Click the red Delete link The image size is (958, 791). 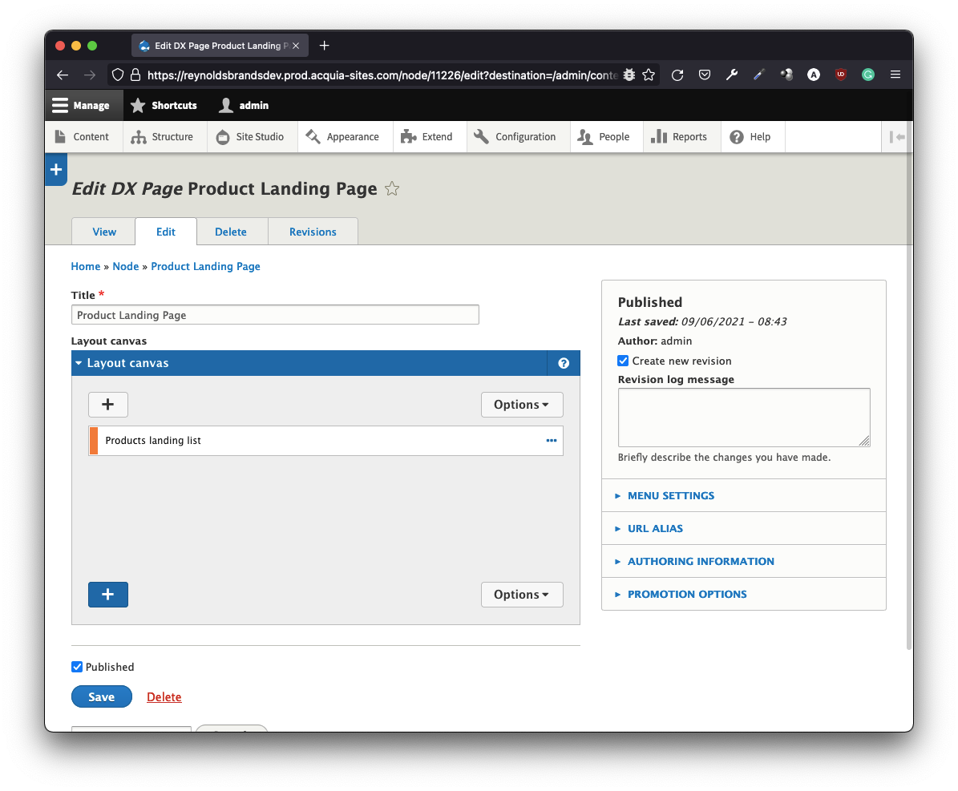(x=164, y=697)
